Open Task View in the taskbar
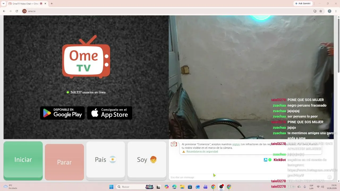The image size is (340, 191). [x=159, y=187]
